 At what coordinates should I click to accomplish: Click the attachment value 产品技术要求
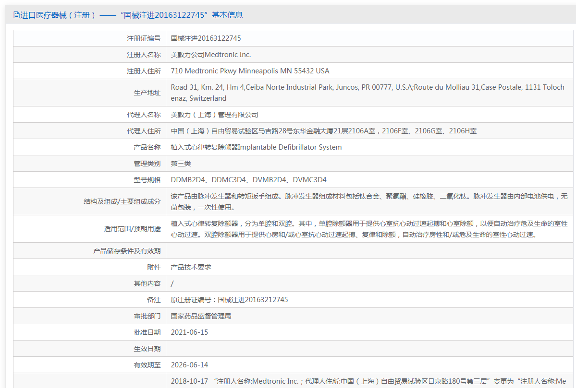point(191,267)
